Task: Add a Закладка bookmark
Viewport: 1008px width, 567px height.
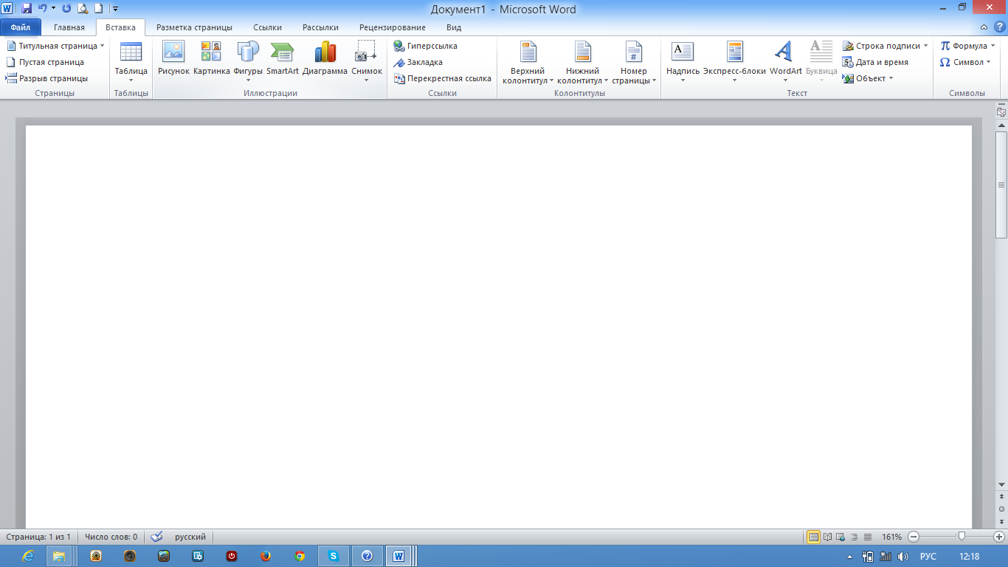Action: [418, 62]
